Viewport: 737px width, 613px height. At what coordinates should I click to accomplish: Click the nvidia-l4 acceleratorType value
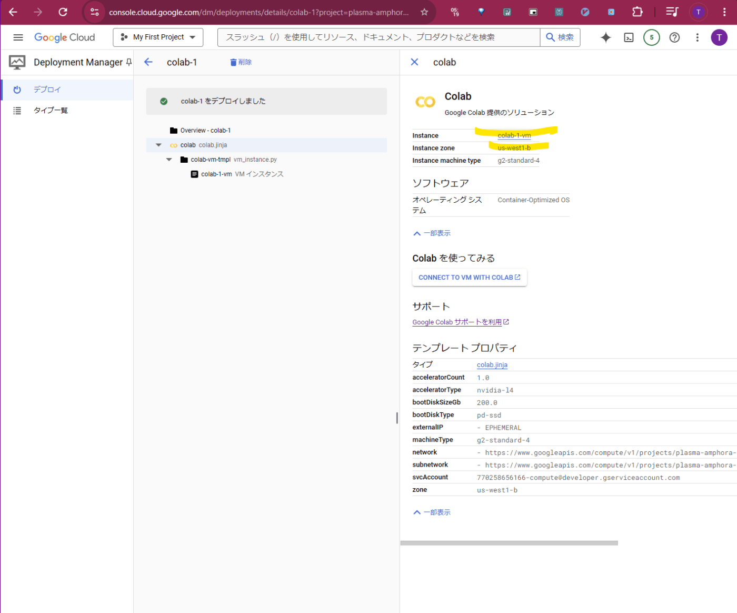pos(495,390)
